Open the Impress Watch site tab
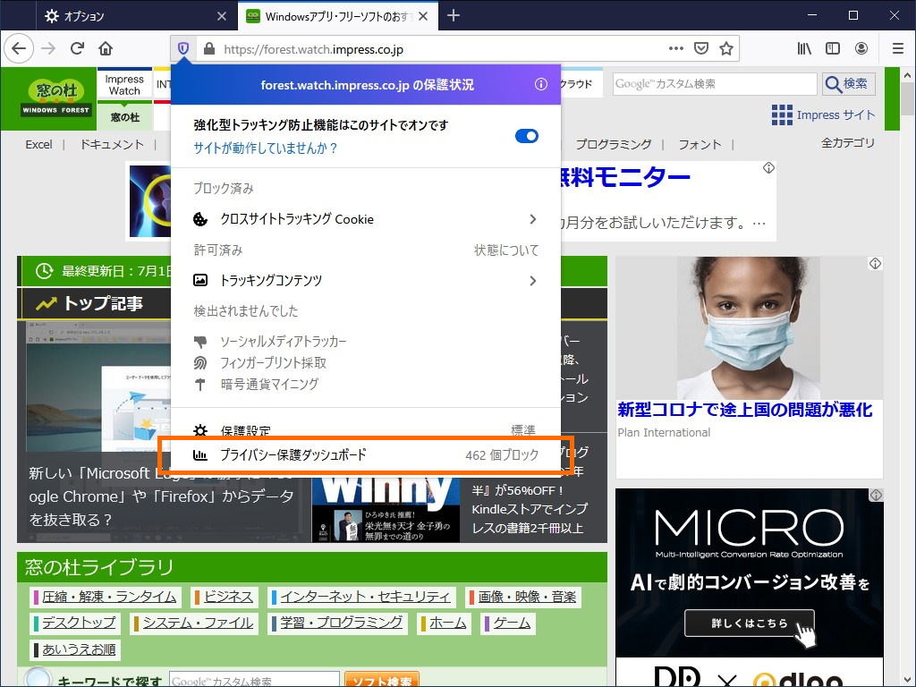Viewport: 916px width, 687px height. coord(124,85)
